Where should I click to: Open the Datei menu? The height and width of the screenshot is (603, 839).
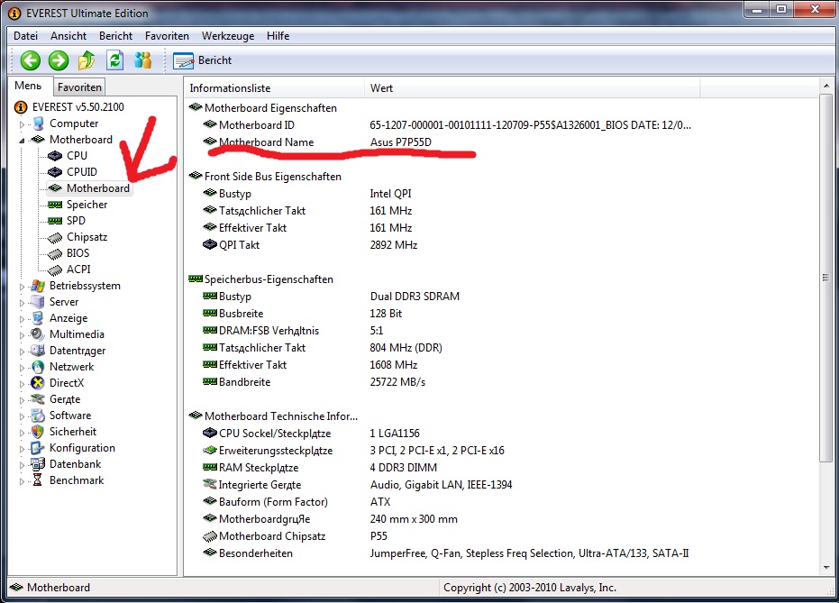[25, 36]
